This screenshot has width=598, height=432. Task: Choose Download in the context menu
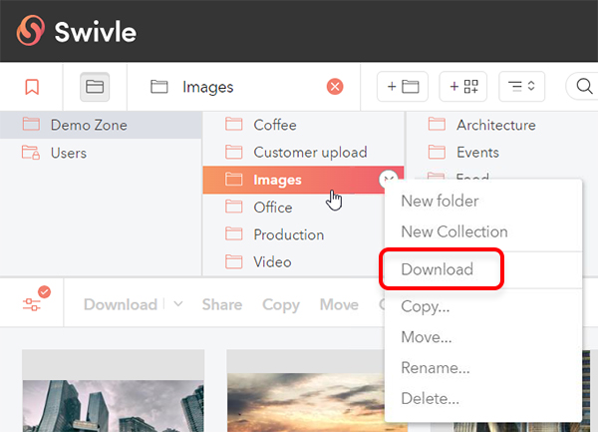(x=483, y=269)
